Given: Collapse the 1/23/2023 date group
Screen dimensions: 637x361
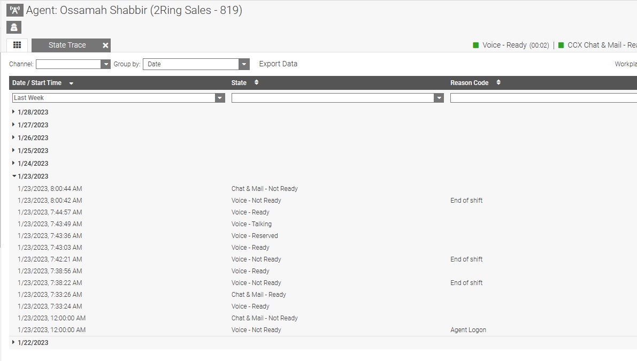Looking at the screenshot, I should click(x=13, y=176).
